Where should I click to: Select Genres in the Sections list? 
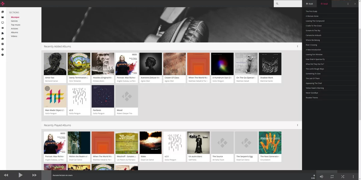pyautogui.click(x=14, y=21)
